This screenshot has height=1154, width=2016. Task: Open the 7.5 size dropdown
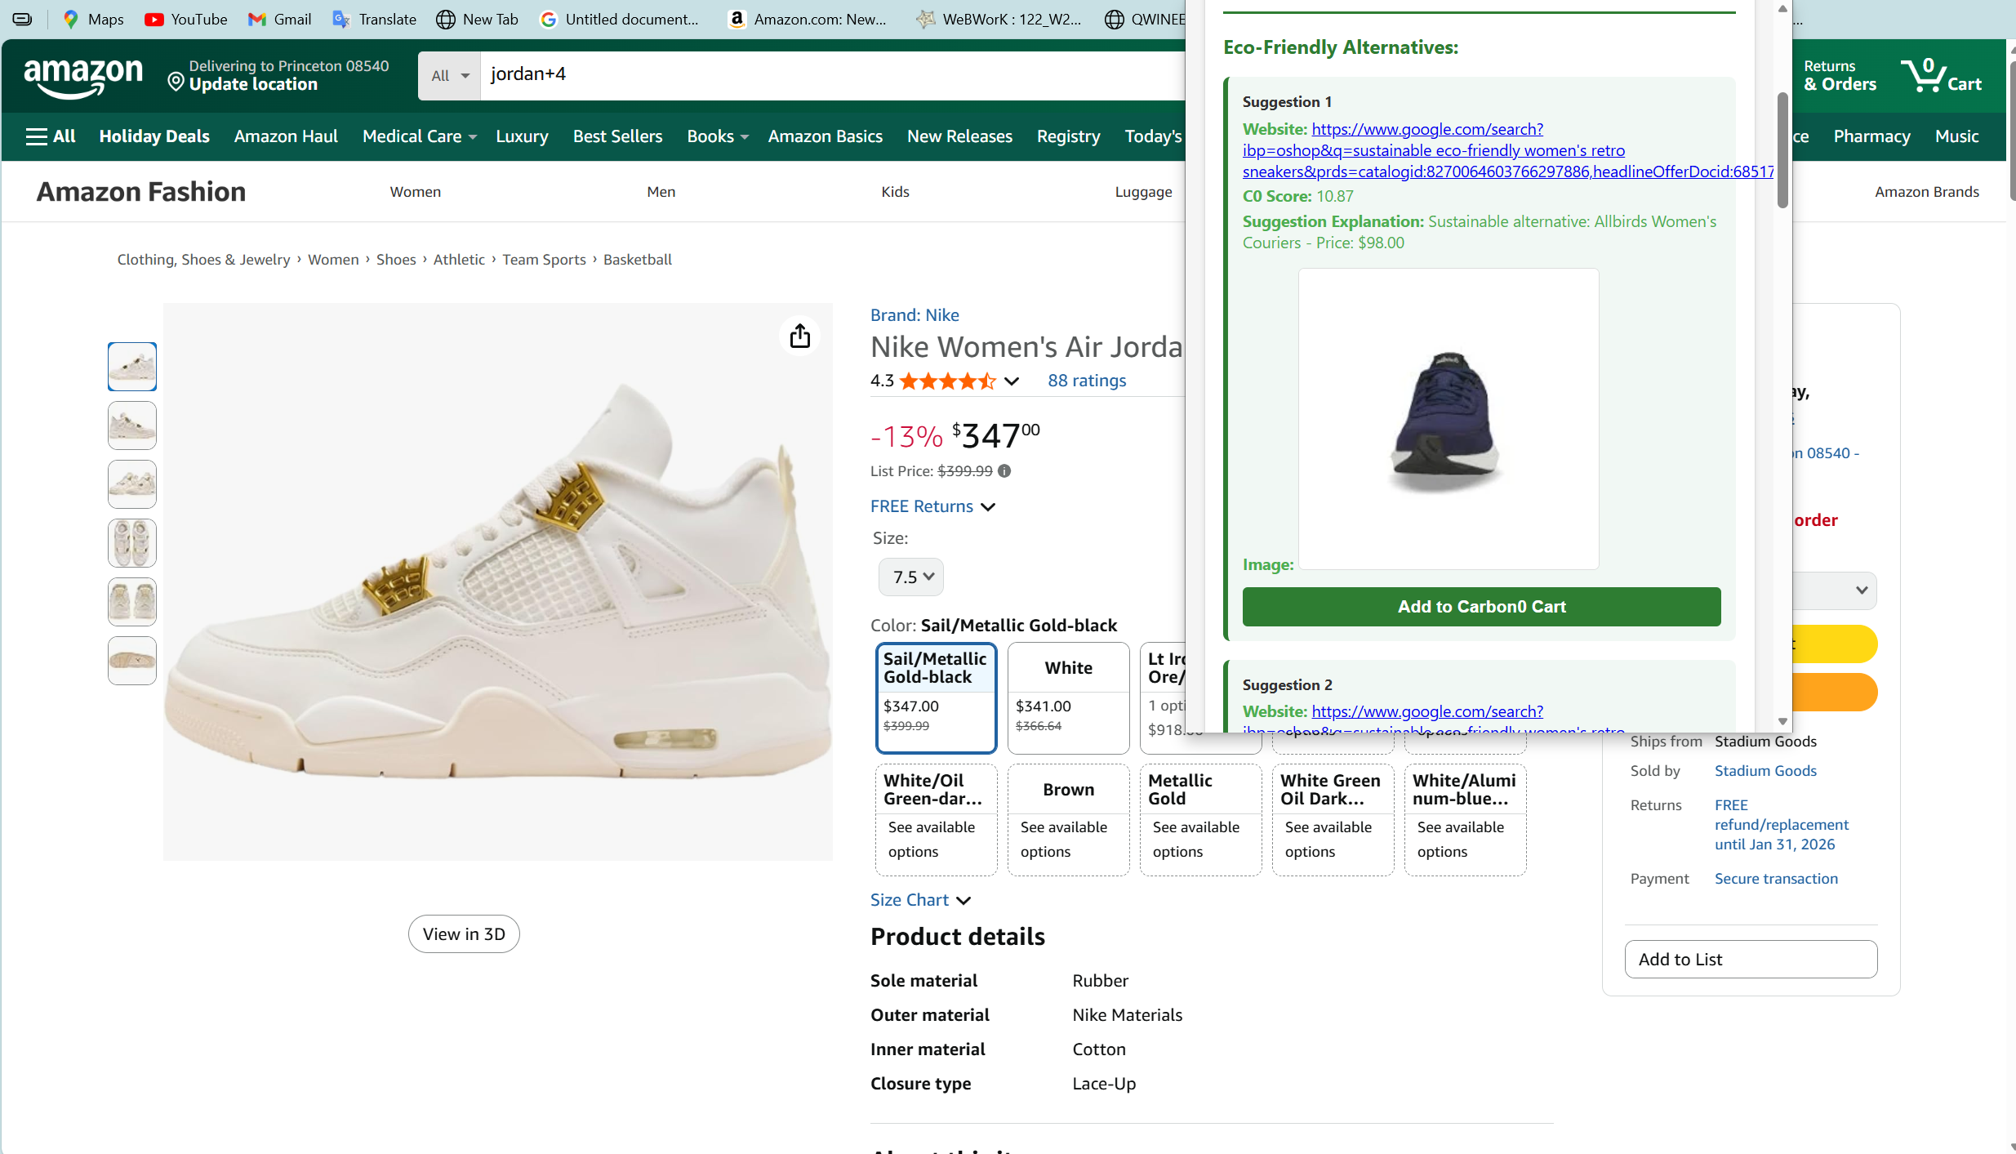pyautogui.click(x=911, y=577)
